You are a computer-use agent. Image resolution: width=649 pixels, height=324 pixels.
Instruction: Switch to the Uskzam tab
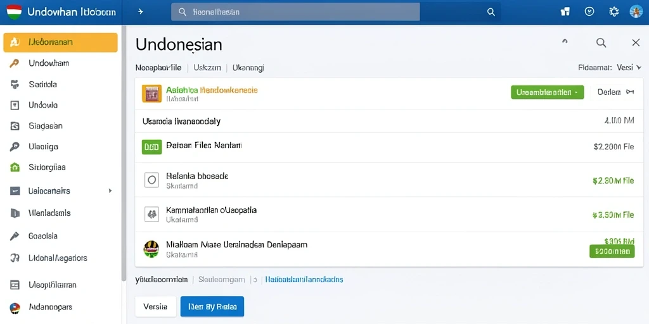coord(207,68)
